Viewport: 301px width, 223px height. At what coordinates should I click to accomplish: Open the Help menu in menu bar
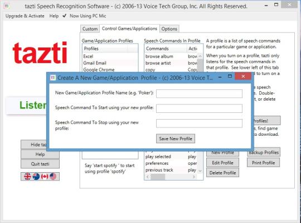pyautogui.click(x=54, y=16)
